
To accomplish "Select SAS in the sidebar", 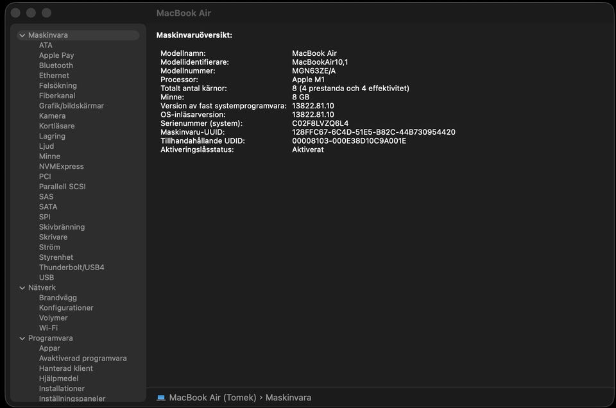I will point(46,197).
